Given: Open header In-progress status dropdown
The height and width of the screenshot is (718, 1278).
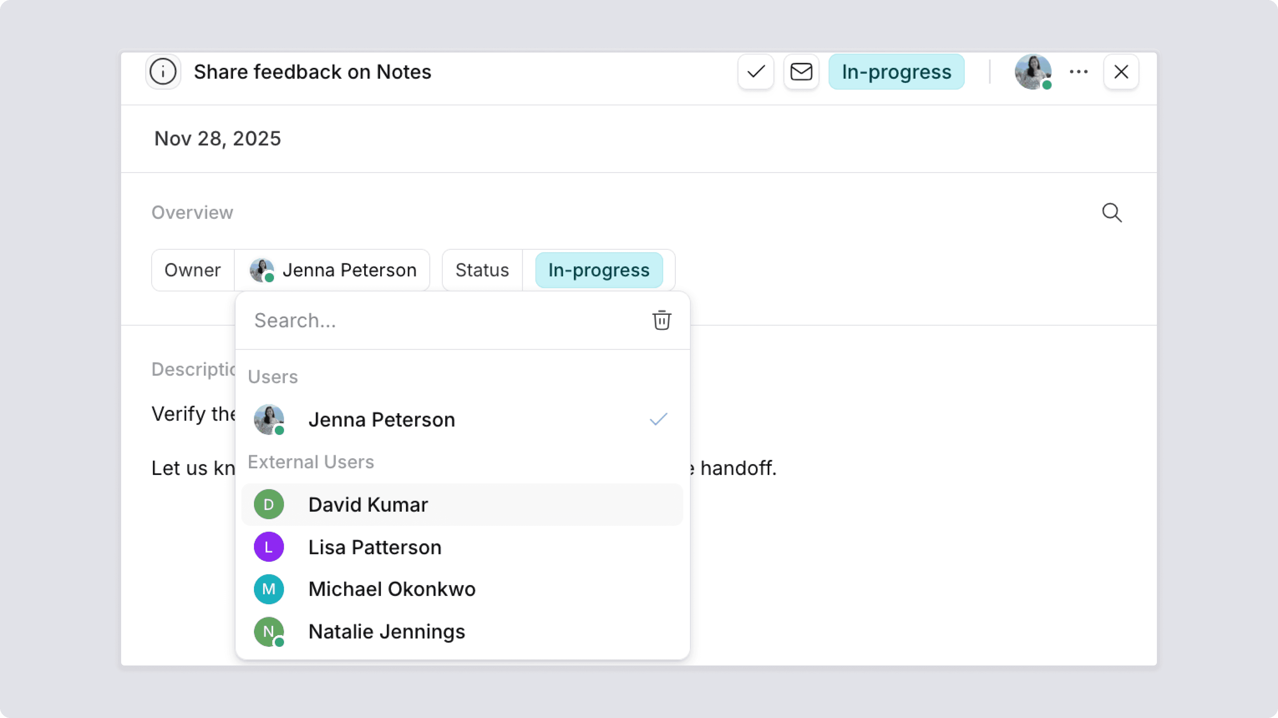Looking at the screenshot, I should click(x=896, y=72).
